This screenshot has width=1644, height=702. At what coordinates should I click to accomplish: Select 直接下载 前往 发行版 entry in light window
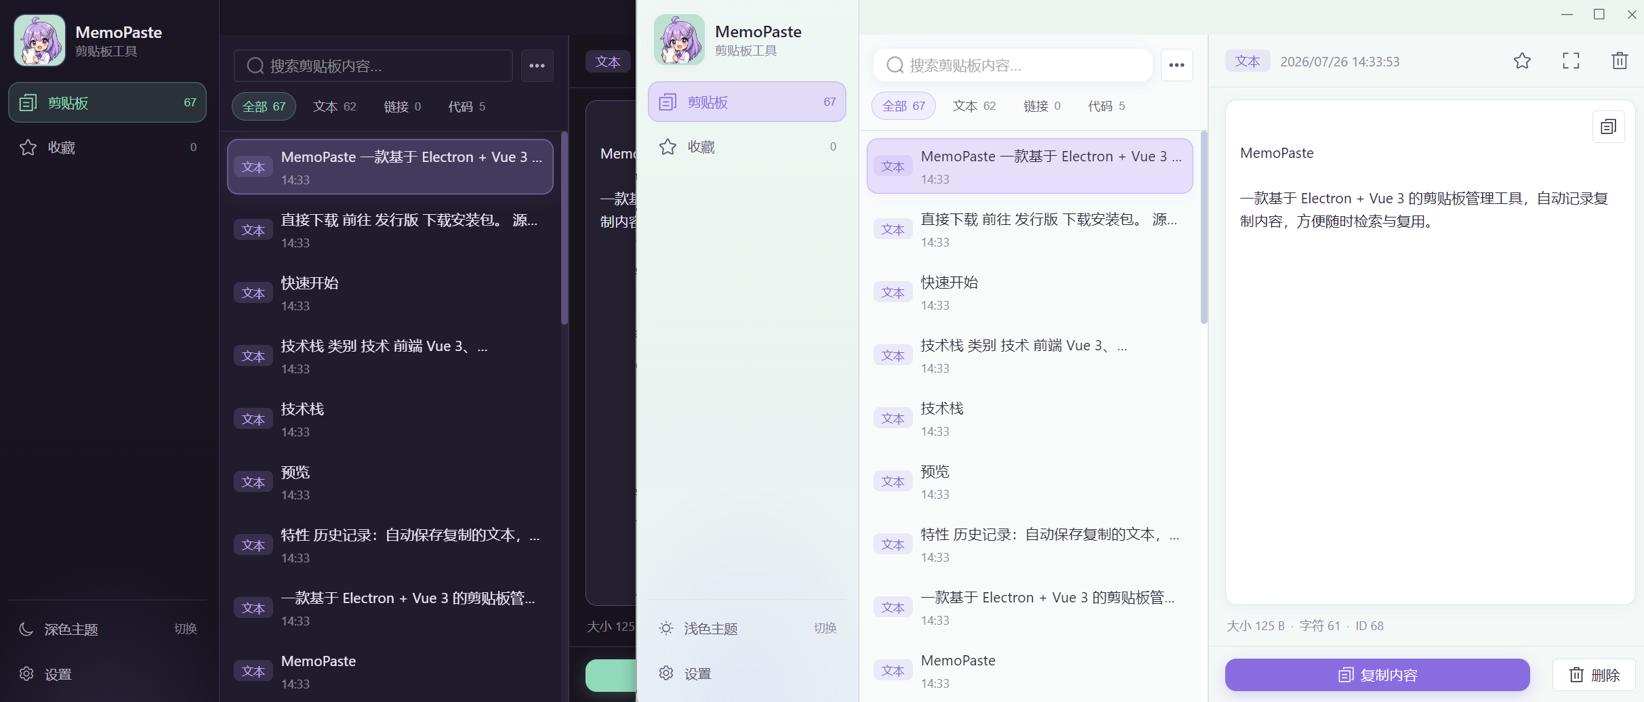pos(1030,230)
